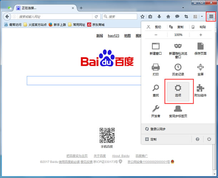Screen dimensions: 218x178
Task: Click the screenshot crop toolbar icon
Action: (x=186, y=17)
